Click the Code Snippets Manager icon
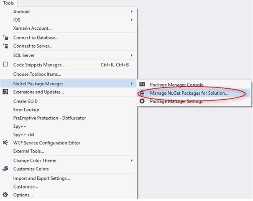This screenshot has height=201, width=253. pyautogui.click(x=5, y=64)
